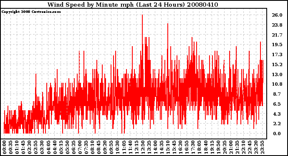Select the 16:55 time label
This screenshot has width=288, height=156.
tap(187, 147)
